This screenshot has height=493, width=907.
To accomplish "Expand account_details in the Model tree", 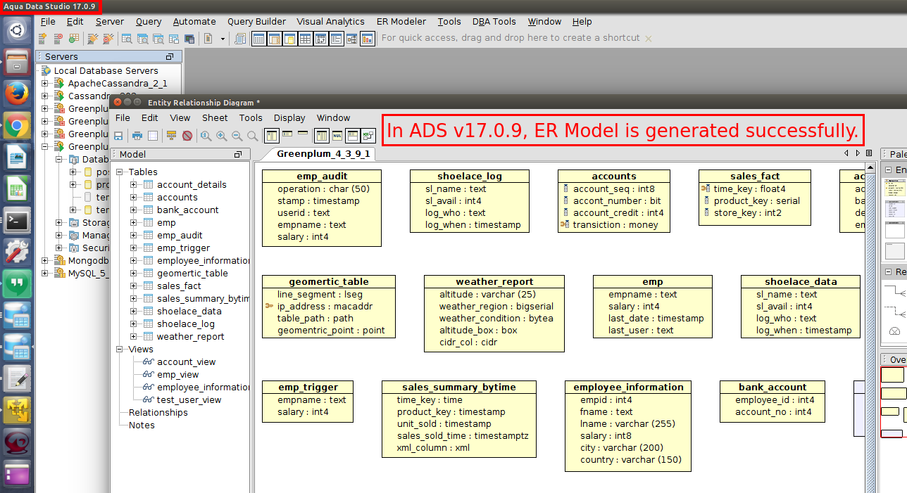I will pos(134,185).
